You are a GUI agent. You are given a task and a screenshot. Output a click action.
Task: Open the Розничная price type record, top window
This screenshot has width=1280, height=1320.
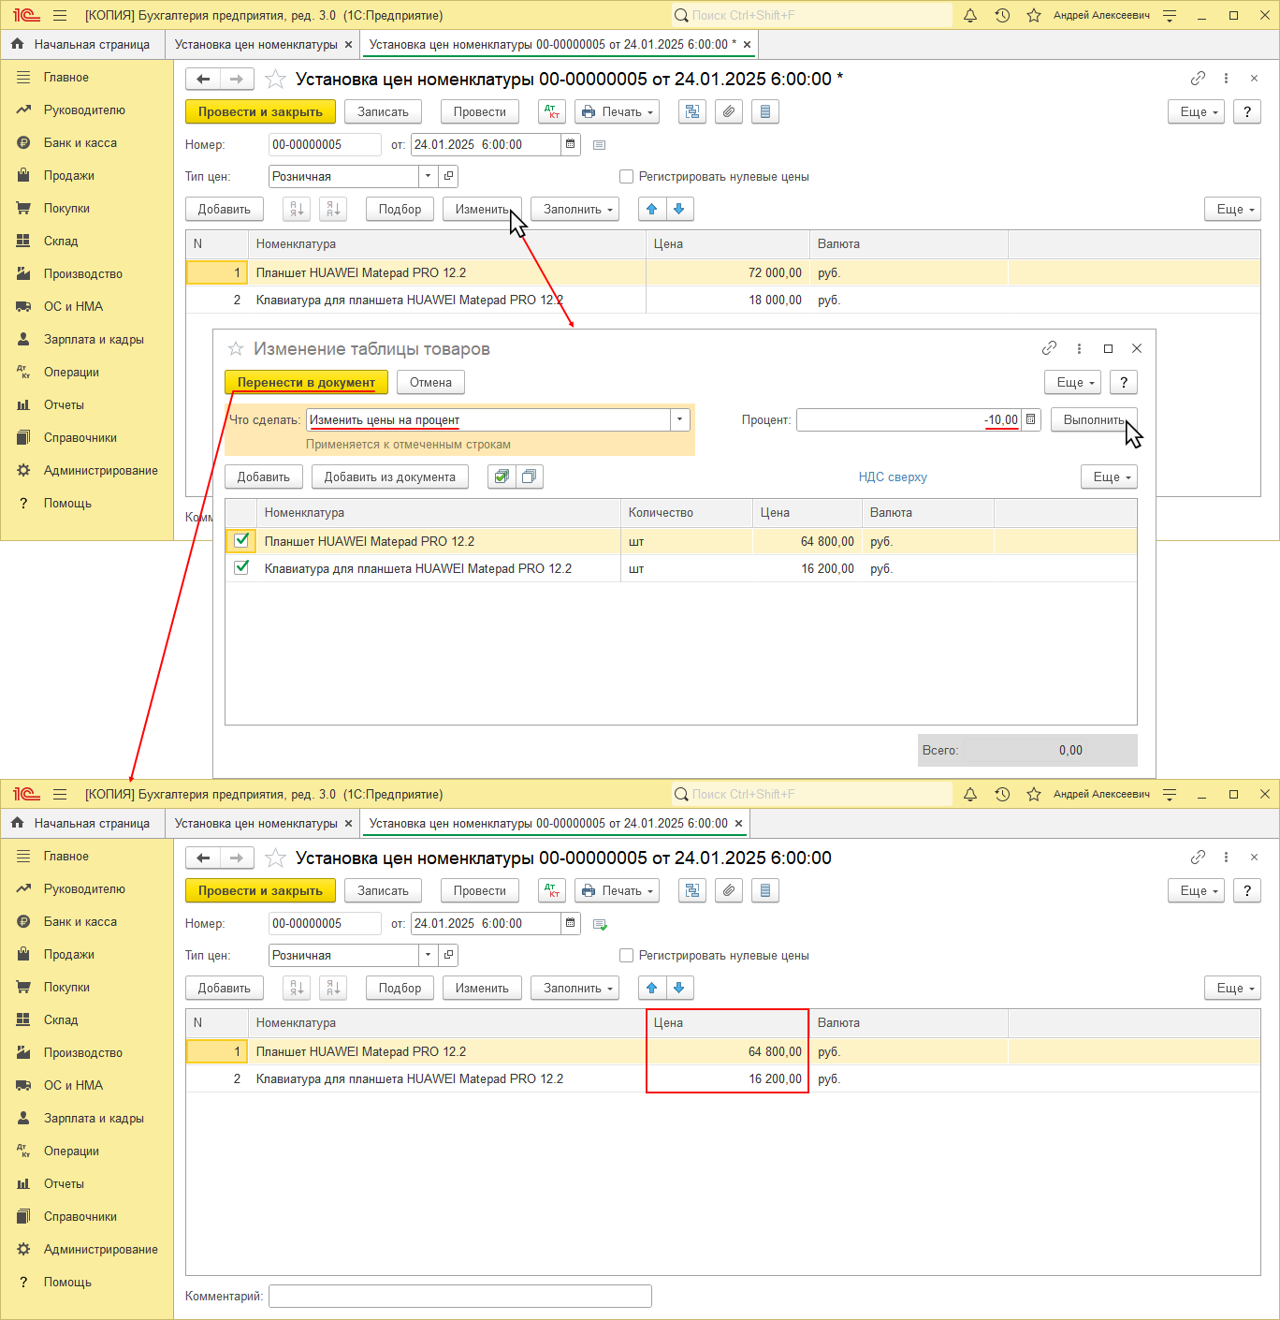(449, 176)
